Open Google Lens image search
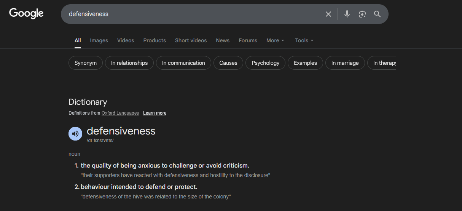462x211 pixels. tap(362, 14)
